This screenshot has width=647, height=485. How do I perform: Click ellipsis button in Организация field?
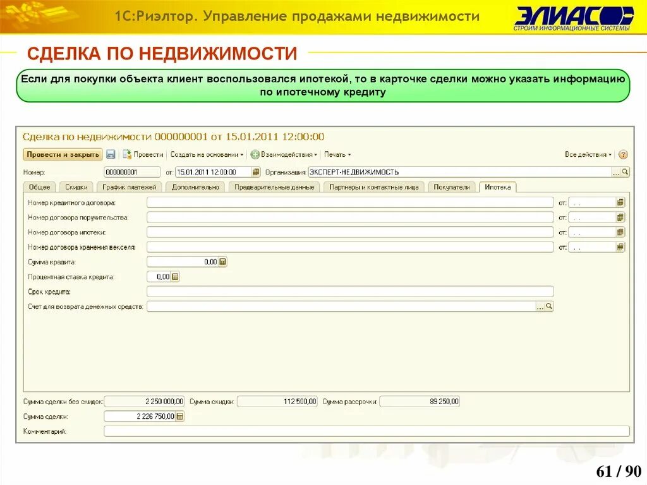(x=616, y=172)
